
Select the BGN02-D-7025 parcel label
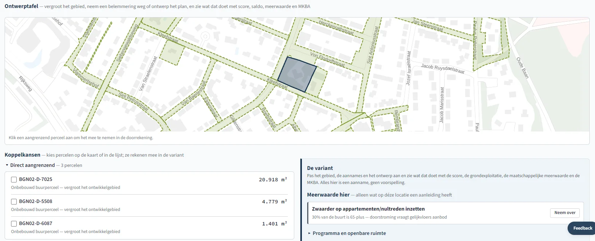(35, 179)
